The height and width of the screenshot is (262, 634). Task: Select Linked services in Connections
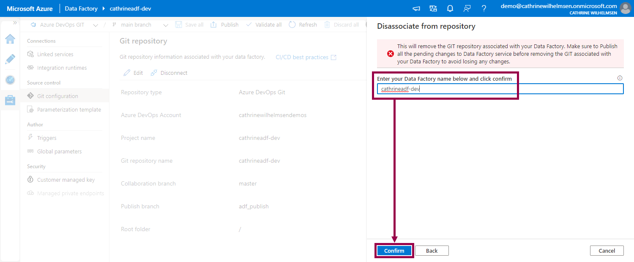pos(55,55)
